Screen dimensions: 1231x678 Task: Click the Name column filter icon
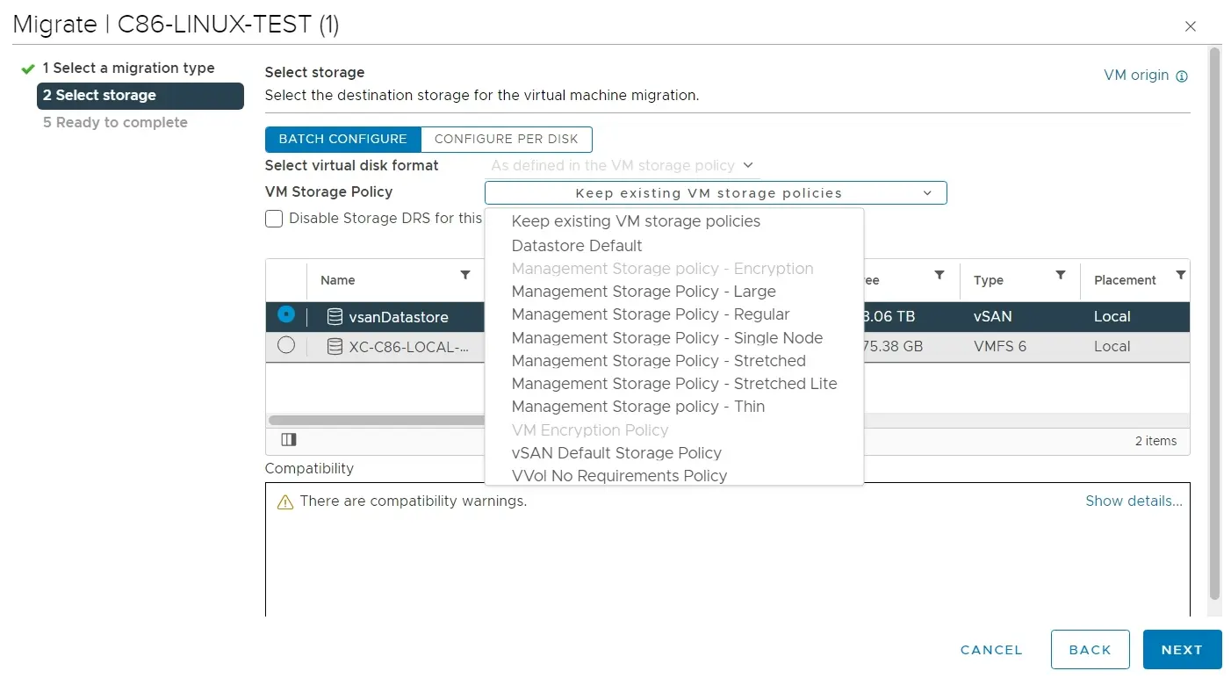click(465, 276)
